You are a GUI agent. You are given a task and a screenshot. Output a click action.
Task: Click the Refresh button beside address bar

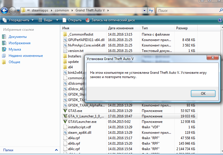coord(151,10)
